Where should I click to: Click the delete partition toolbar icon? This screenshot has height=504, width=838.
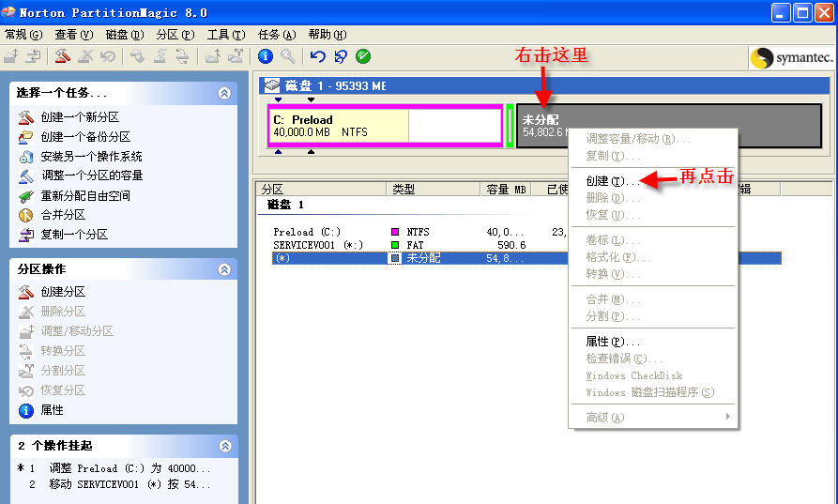tap(85, 55)
